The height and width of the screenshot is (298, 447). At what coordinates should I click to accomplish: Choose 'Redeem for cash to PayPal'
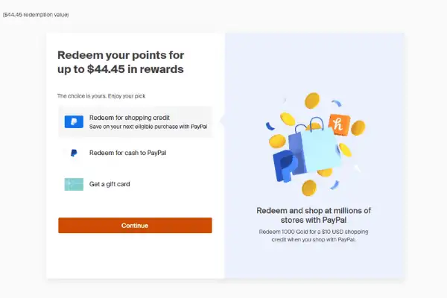pyautogui.click(x=136, y=153)
